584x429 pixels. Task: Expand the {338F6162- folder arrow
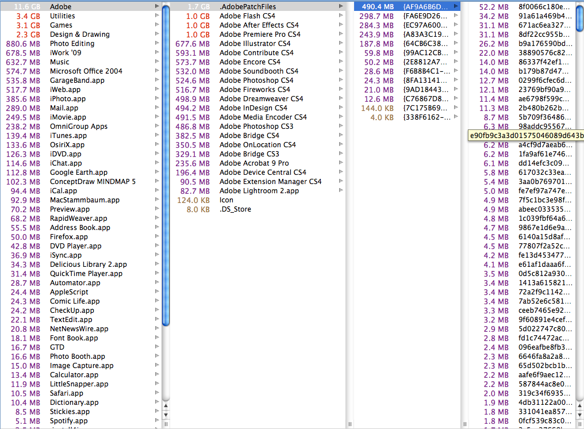(x=456, y=117)
